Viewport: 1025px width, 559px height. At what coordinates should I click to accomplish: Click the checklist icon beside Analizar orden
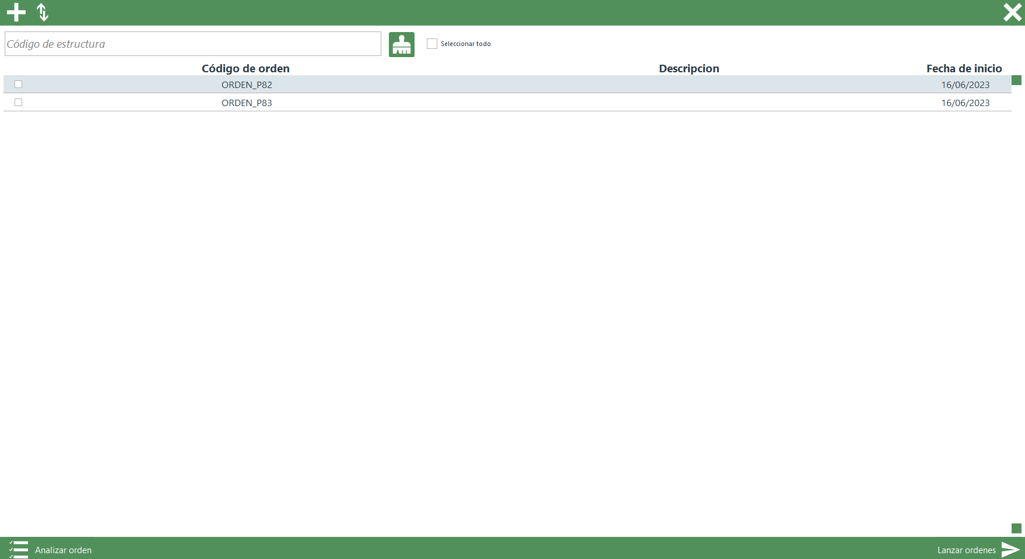(19, 549)
